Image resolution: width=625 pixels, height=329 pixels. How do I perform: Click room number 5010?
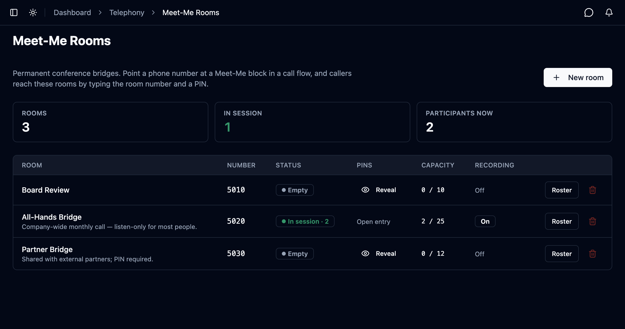[x=236, y=190]
